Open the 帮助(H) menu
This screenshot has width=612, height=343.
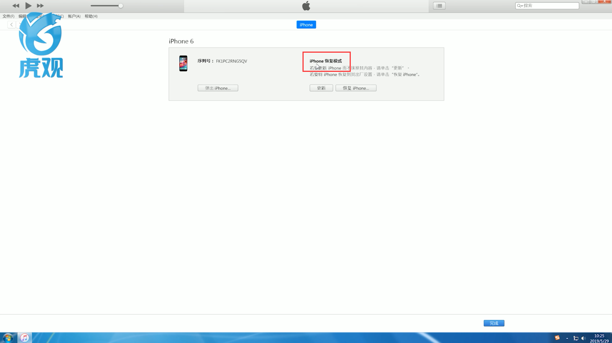click(x=91, y=16)
